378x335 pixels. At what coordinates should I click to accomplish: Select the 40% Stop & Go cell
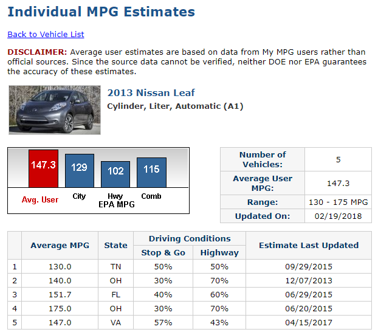click(163, 294)
